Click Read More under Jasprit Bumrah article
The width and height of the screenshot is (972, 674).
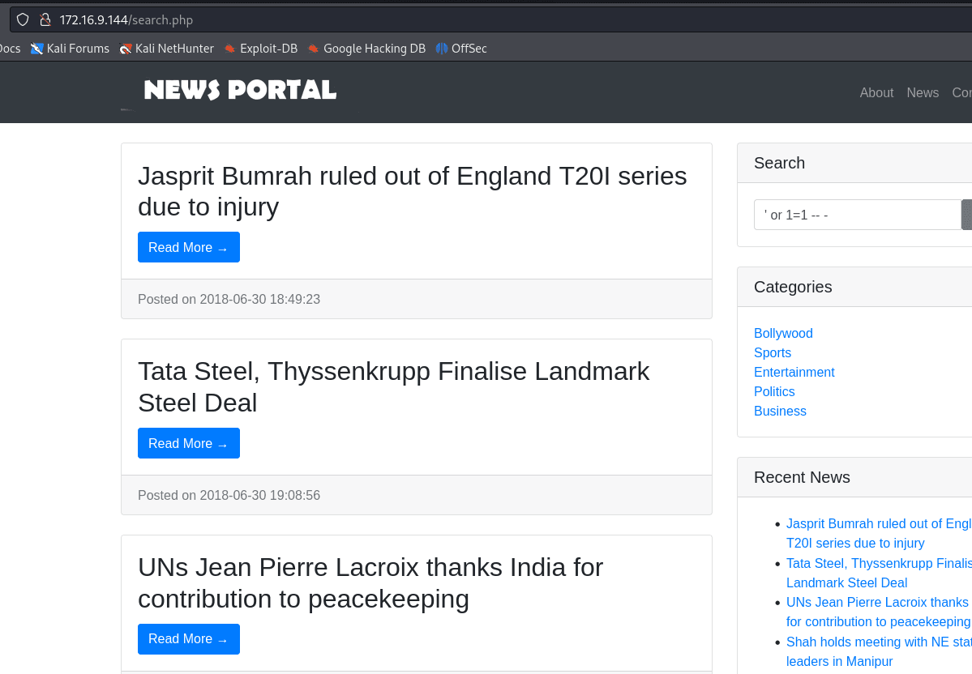coord(188,247)
